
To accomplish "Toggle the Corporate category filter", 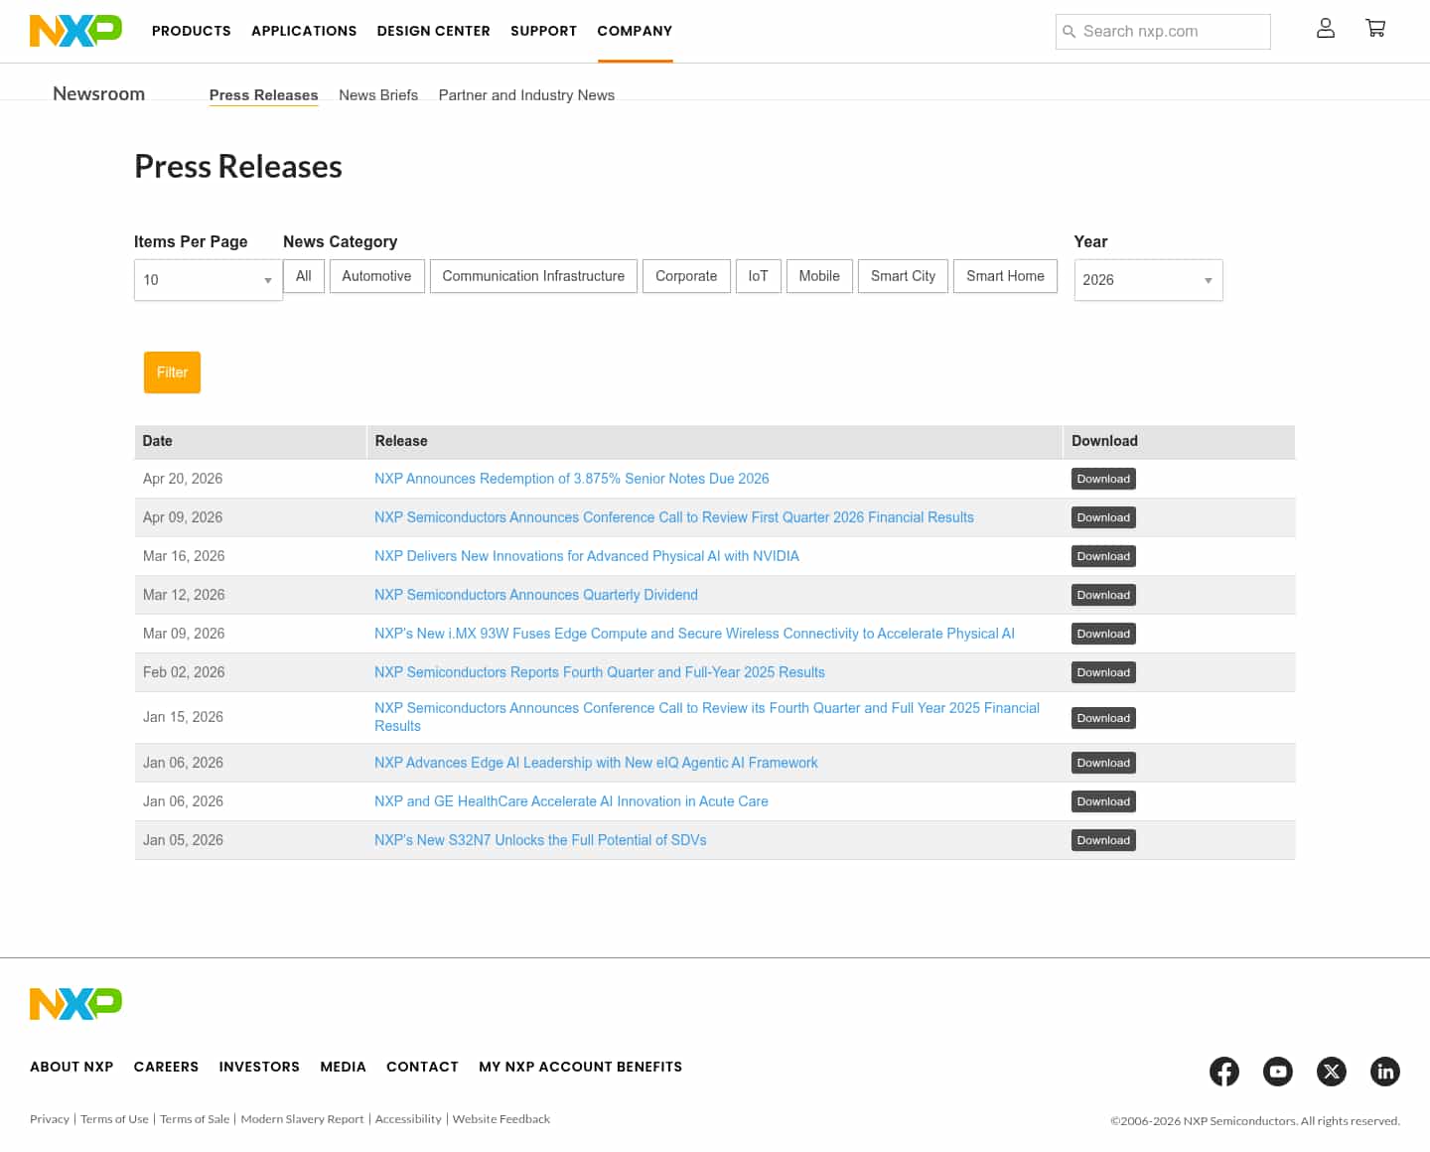I will click(x=686, y=276).
